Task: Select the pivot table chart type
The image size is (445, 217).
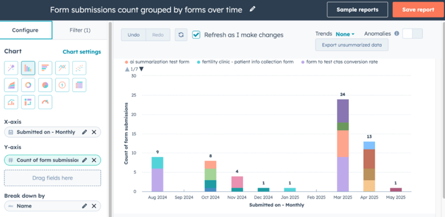Action: (28, 102)
